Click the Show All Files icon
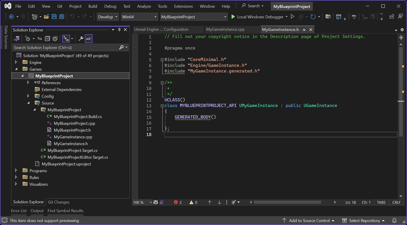Image resolution: width=407 pixels, height=225 pixels. 55,39
